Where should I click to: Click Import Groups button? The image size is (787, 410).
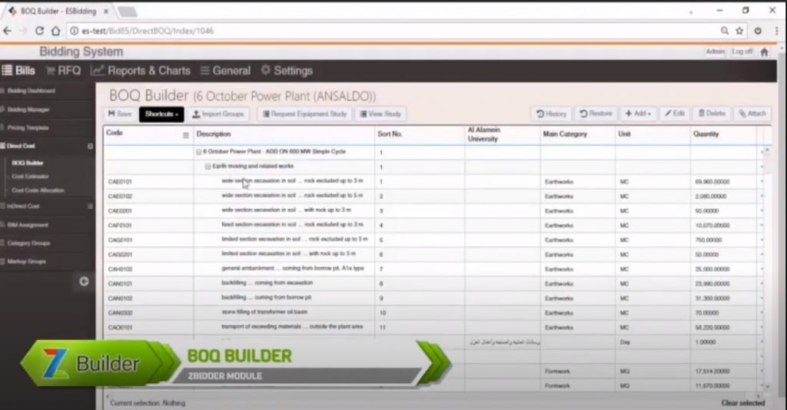[x=218, y=114]
